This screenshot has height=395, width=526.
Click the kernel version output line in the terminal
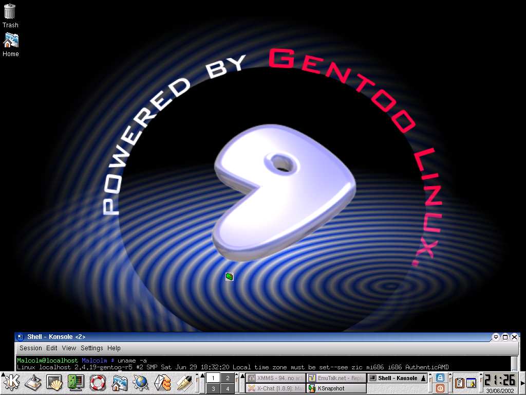233,367
